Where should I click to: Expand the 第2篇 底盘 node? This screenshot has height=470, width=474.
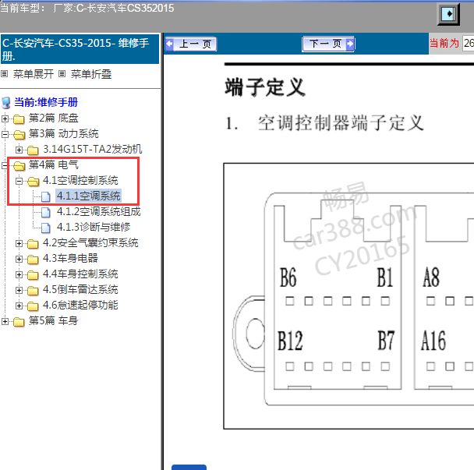click(5, 118)
